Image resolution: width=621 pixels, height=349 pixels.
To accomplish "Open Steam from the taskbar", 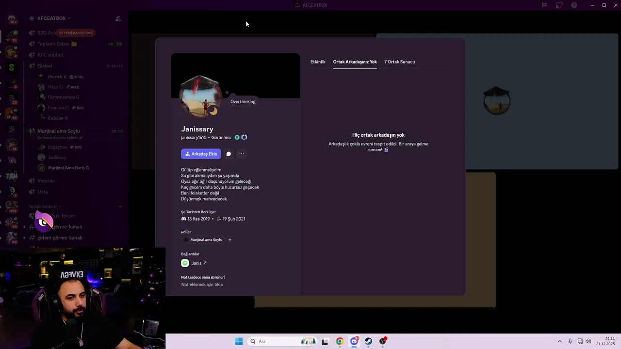I will (369, 341).
